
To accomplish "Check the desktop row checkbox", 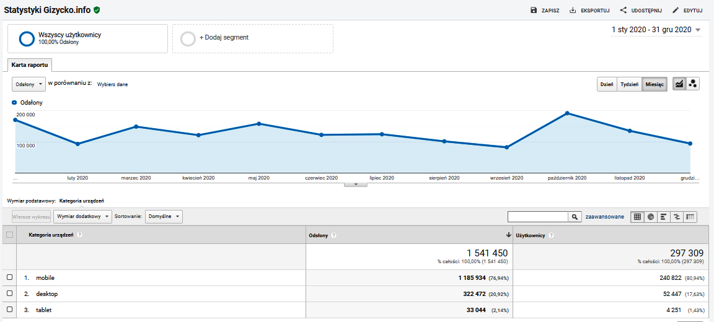I will click(9, 294).
